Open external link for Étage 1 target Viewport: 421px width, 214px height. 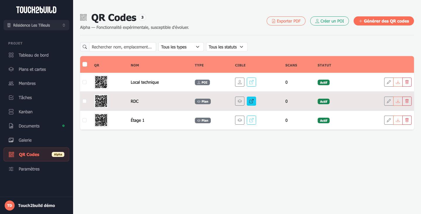[251, 120]
